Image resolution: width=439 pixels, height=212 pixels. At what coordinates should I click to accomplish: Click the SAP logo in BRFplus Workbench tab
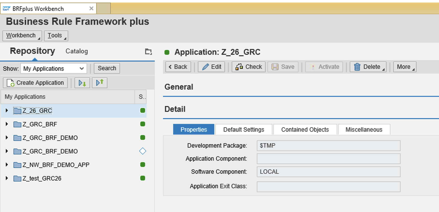click(6, 9)
